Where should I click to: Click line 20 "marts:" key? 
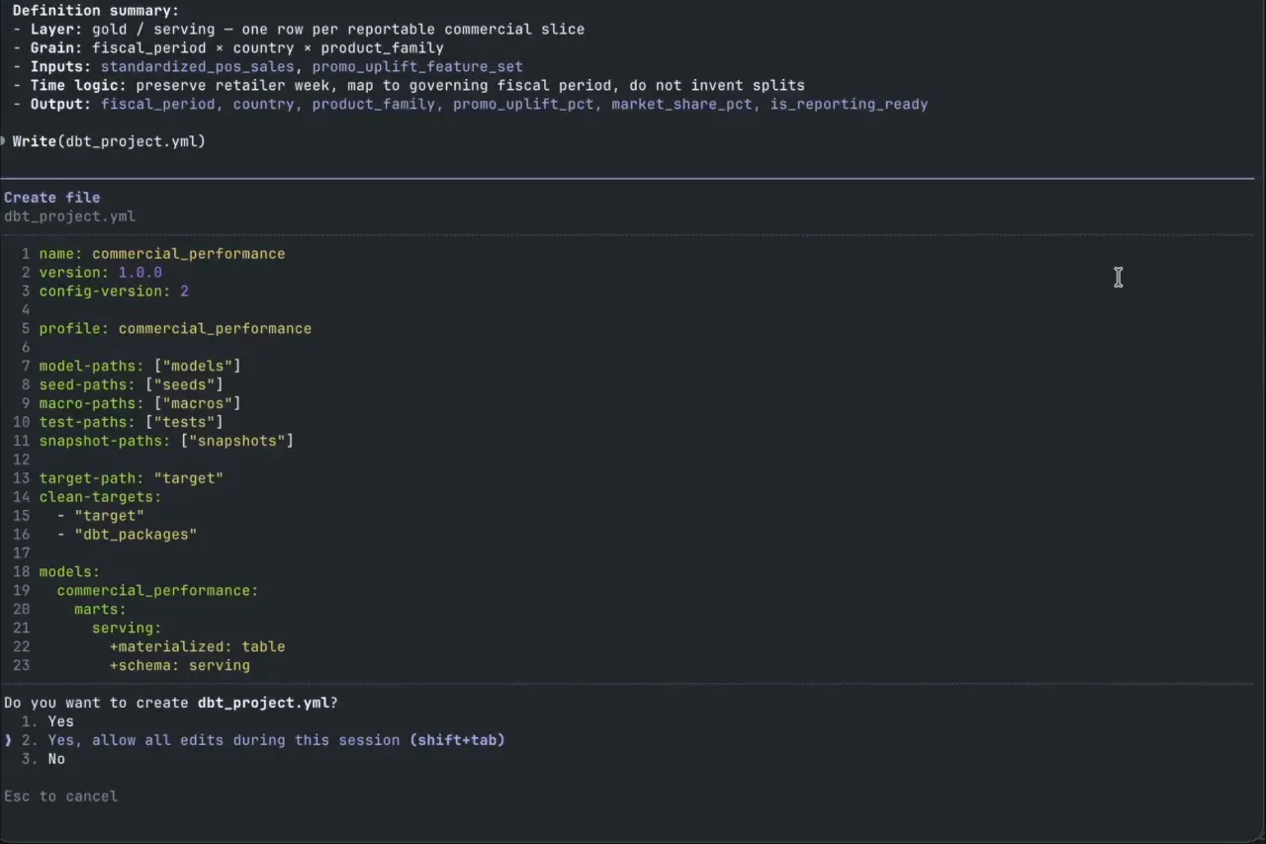[x=101, y=610]
